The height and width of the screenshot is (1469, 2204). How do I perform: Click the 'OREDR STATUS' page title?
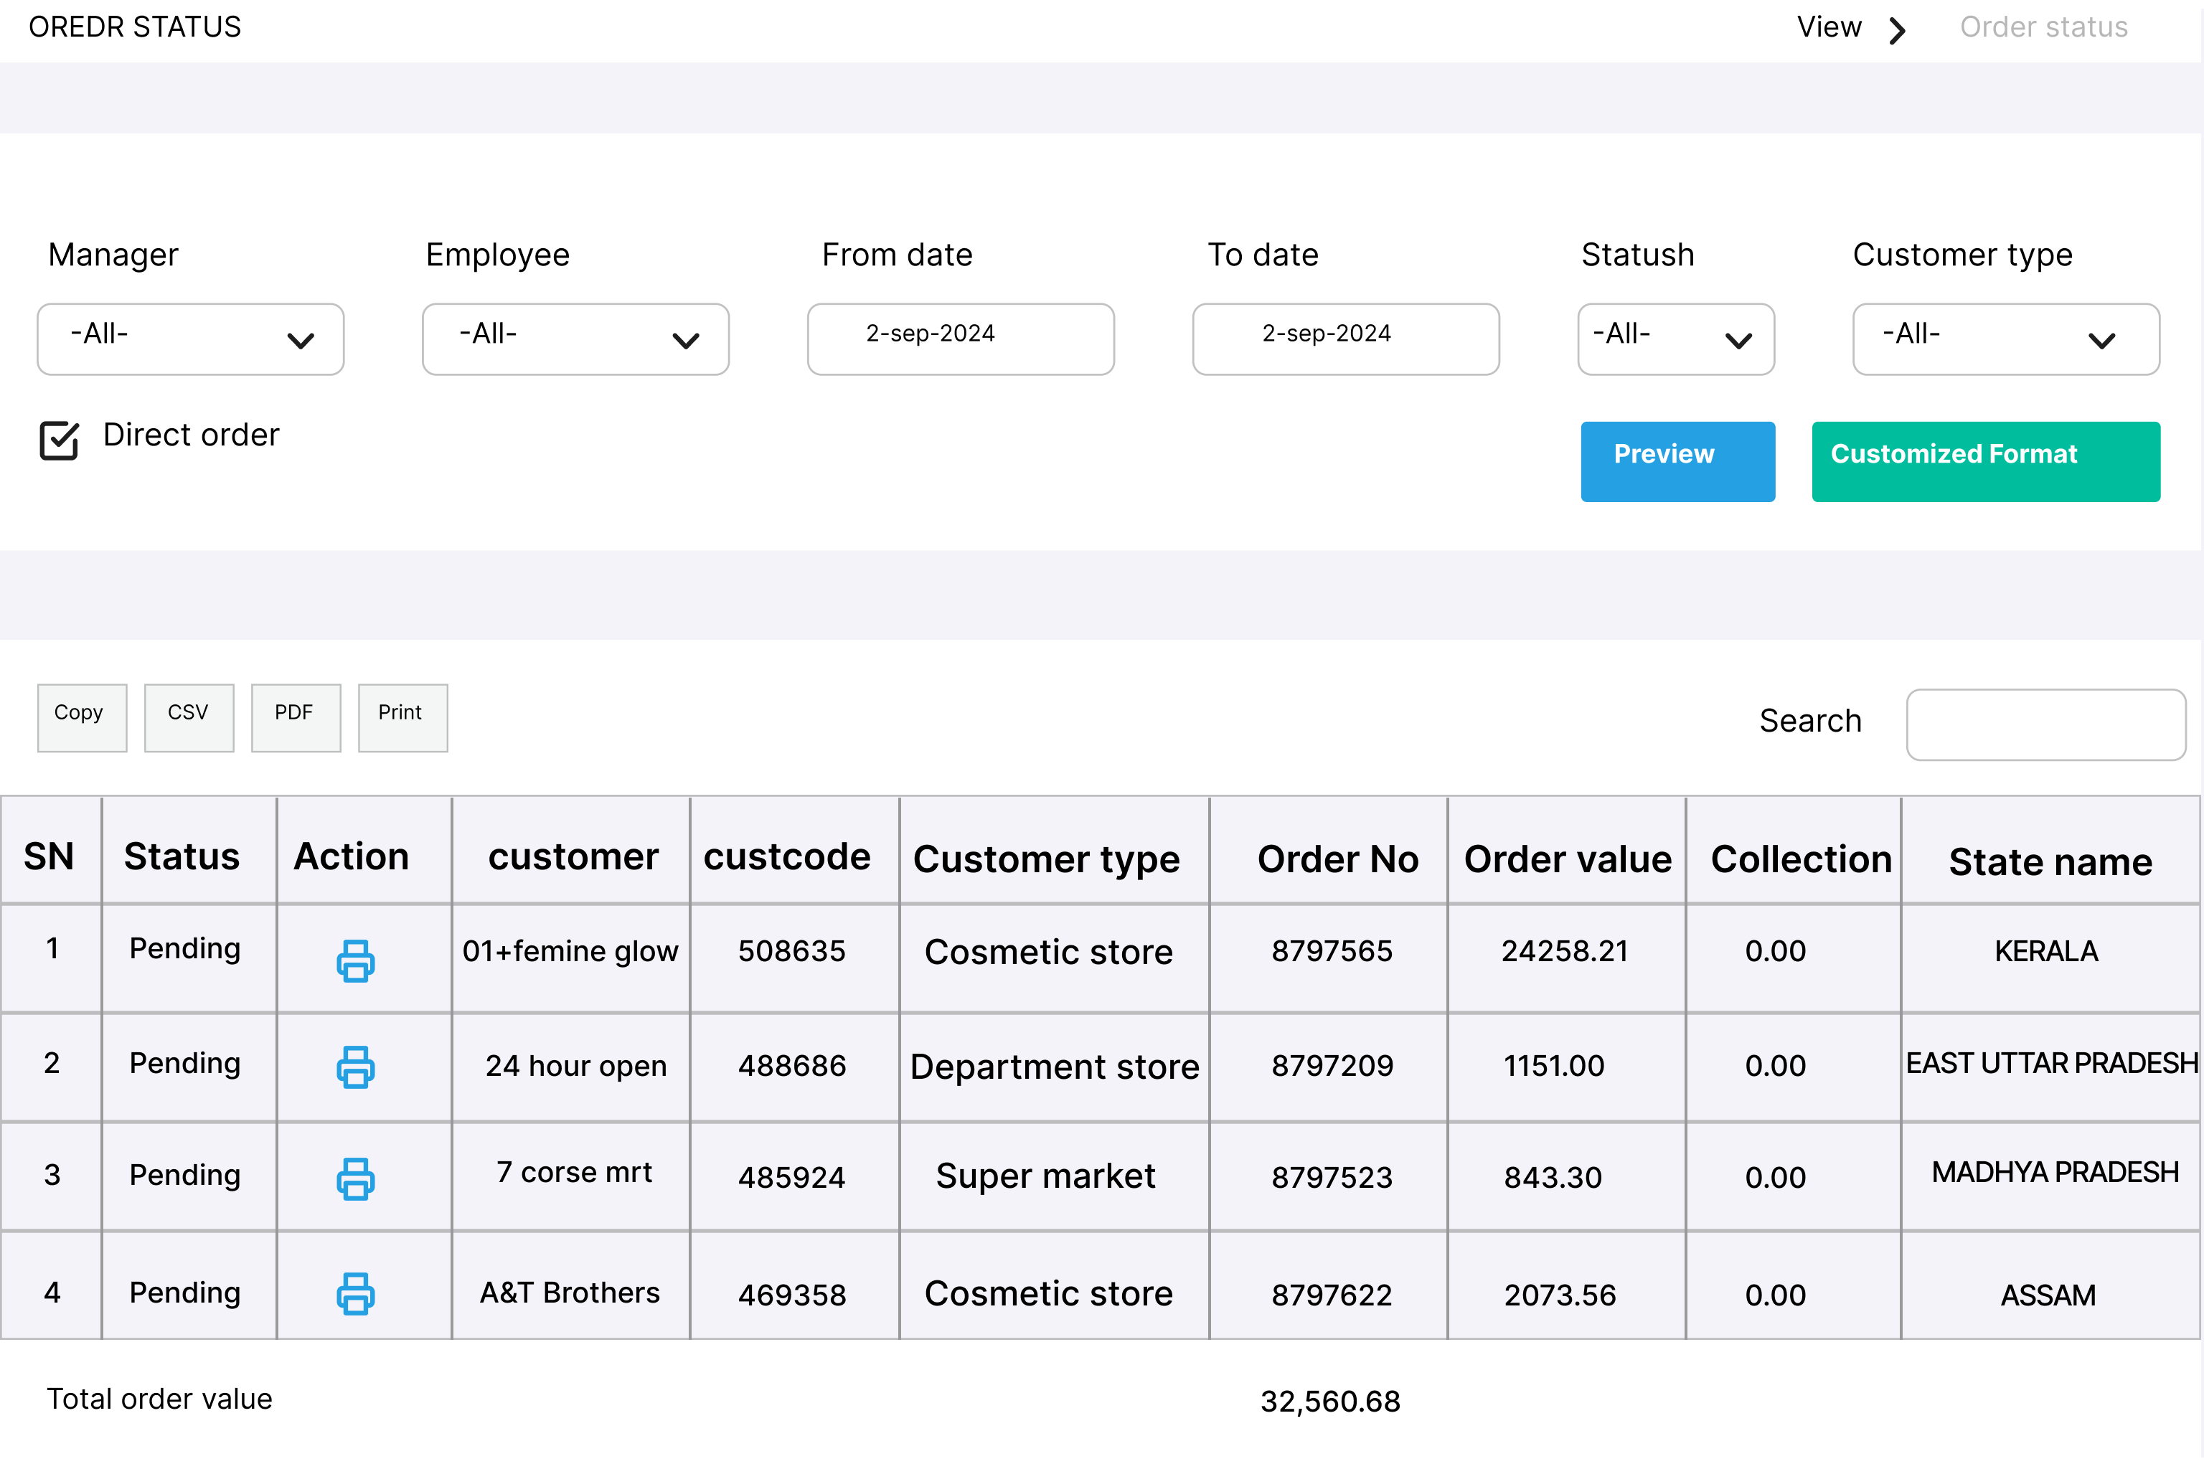tap(135, 27)
